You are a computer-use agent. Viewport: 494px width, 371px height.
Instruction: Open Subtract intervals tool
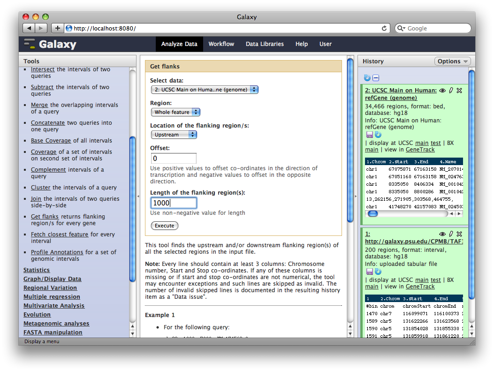[x=42, y=87]
